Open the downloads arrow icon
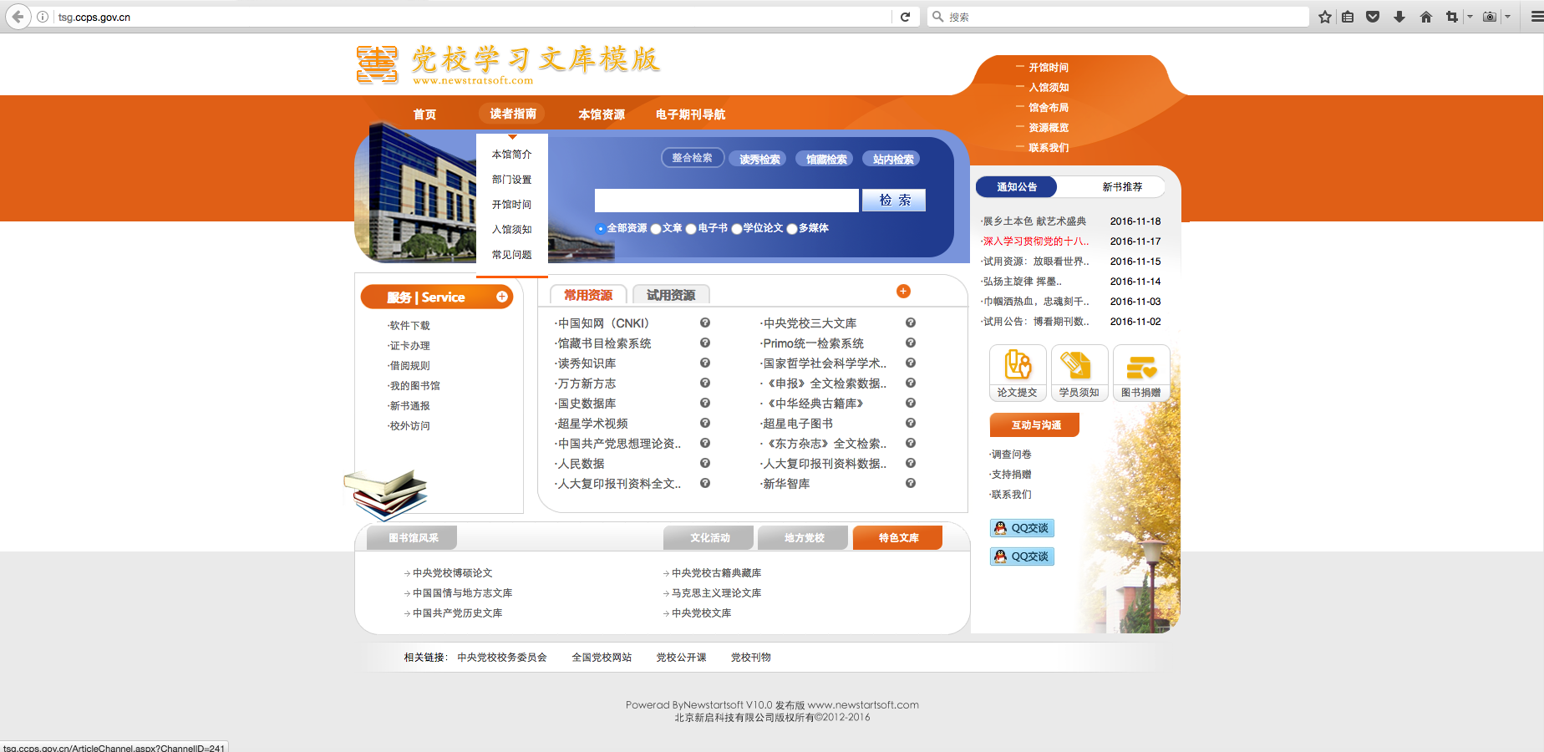Viewport: 1544px width, 752px height. tap(1399, 17)
